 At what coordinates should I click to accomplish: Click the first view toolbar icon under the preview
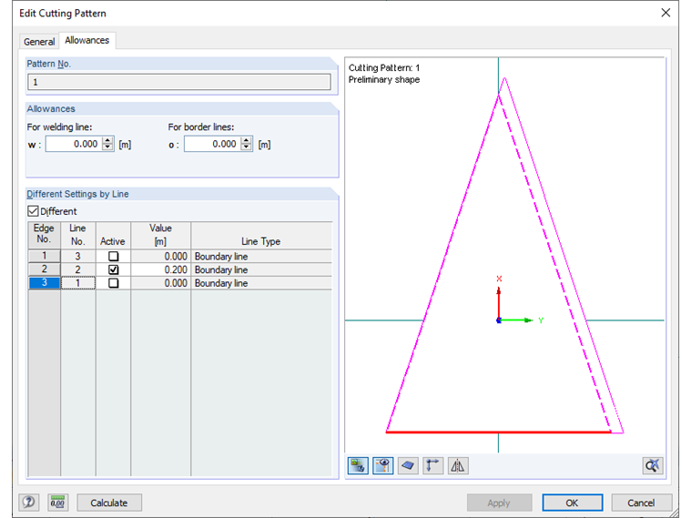click(358, 466)
